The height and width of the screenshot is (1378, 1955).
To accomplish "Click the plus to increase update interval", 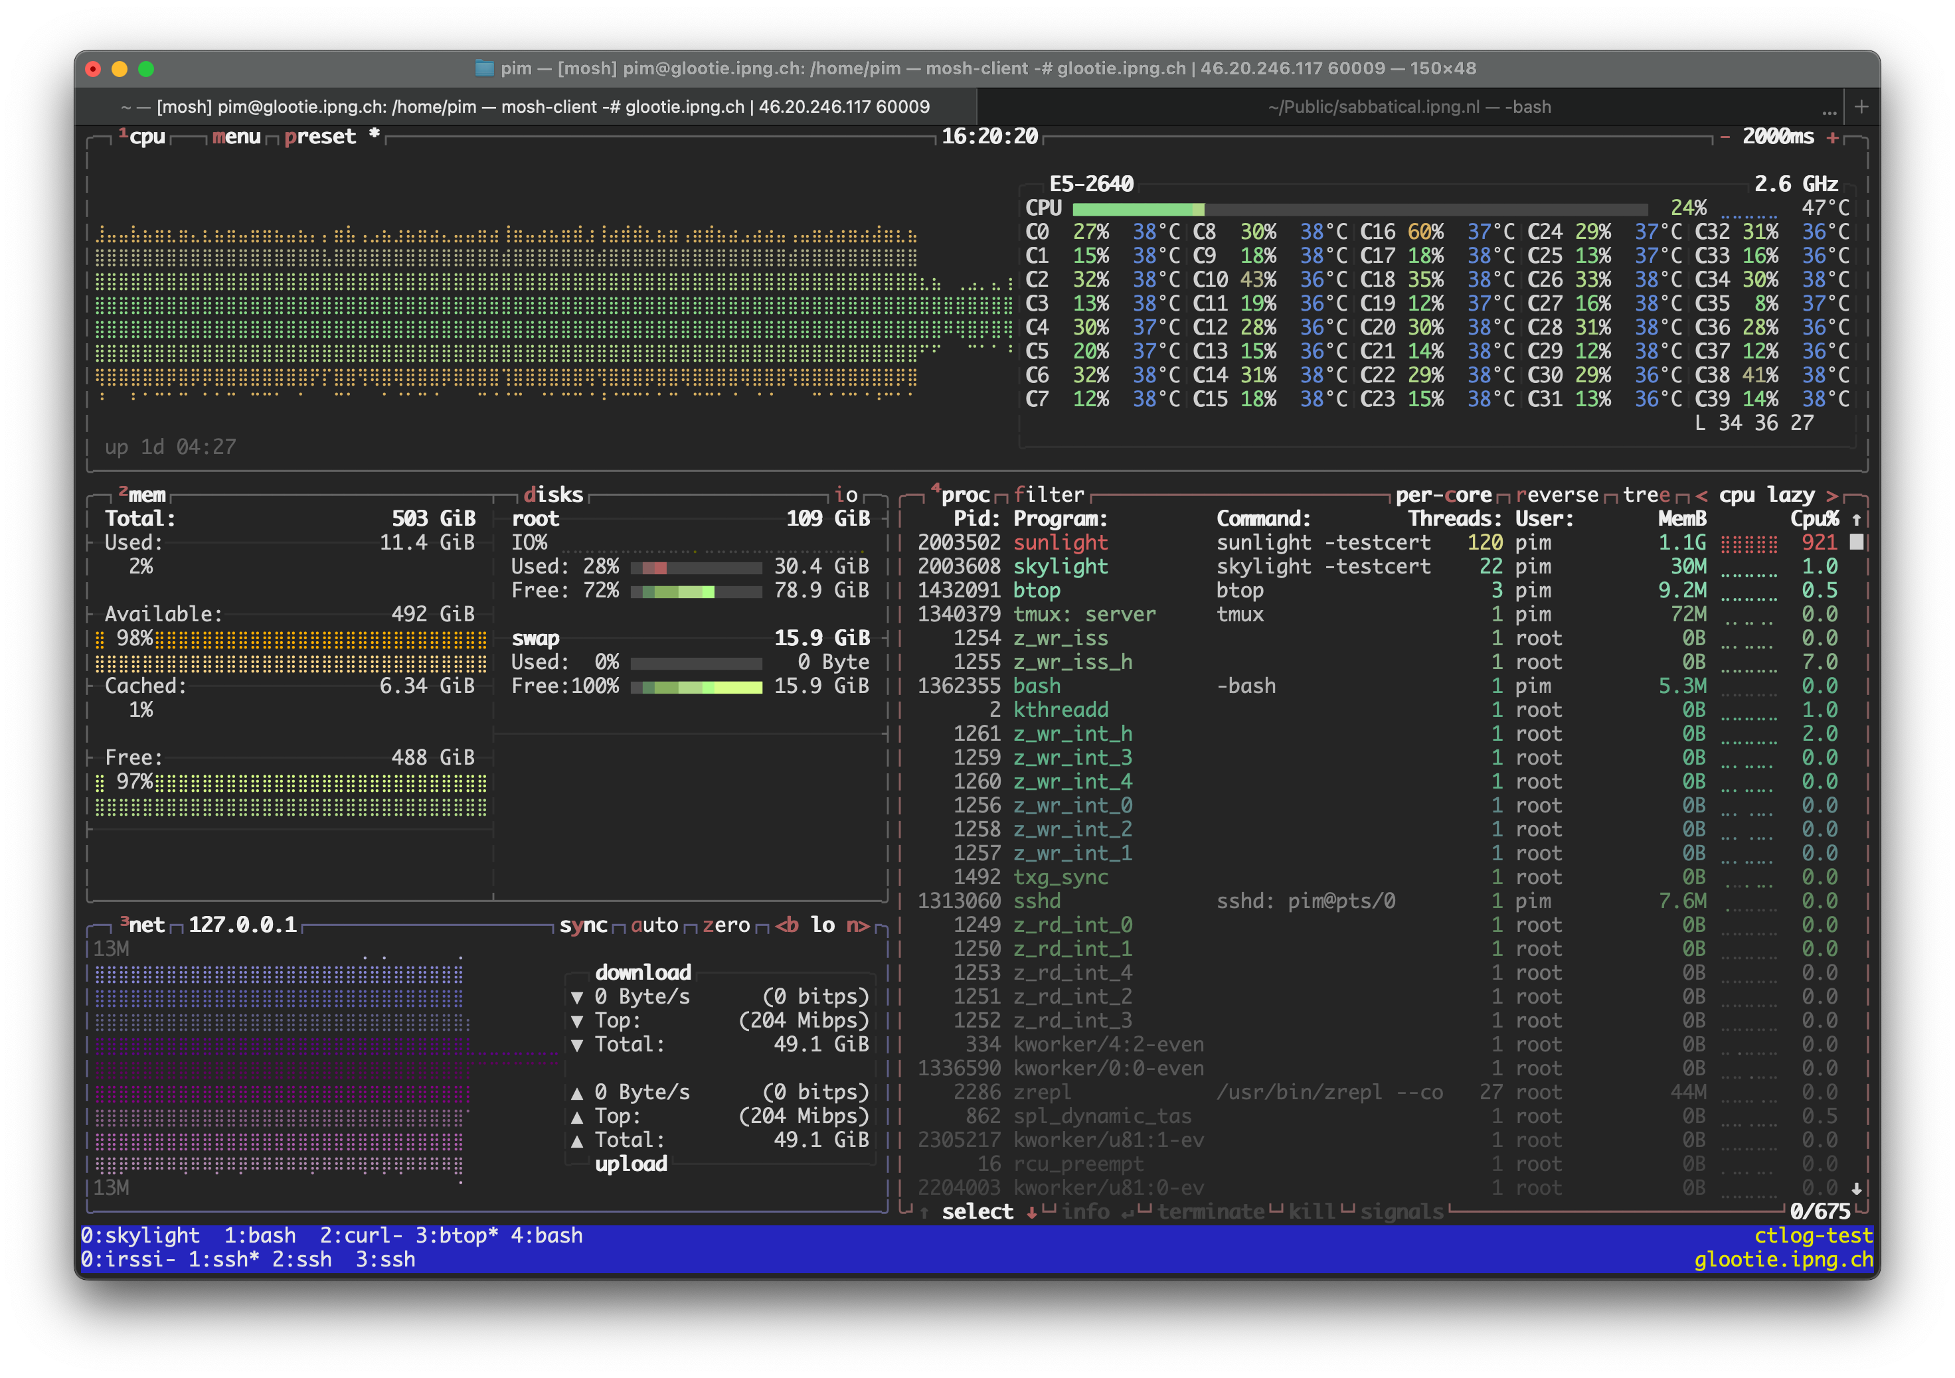I will coord(1832,137).
